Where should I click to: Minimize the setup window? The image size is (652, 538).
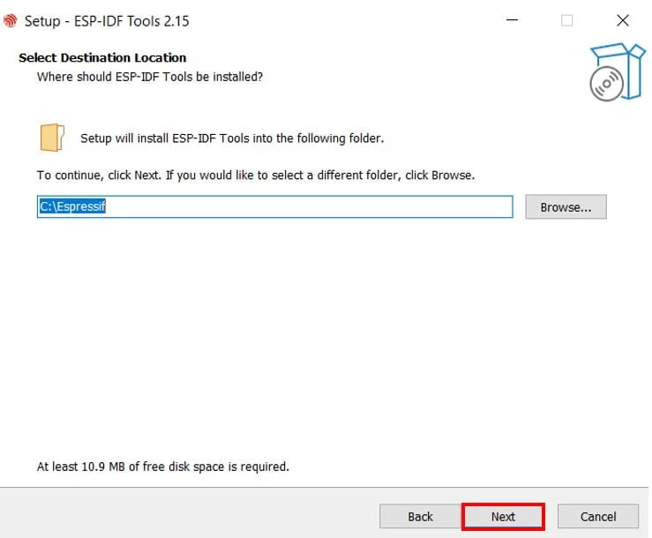tap(512, 20)
